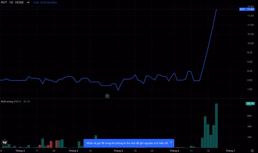Click the Tháng 6 label on time axis
The height and width of the screenshot is (153, 258).
tap(174, 151)
